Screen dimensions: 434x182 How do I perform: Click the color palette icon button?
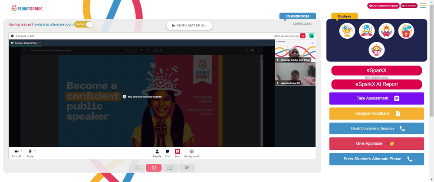coord(187,168)
